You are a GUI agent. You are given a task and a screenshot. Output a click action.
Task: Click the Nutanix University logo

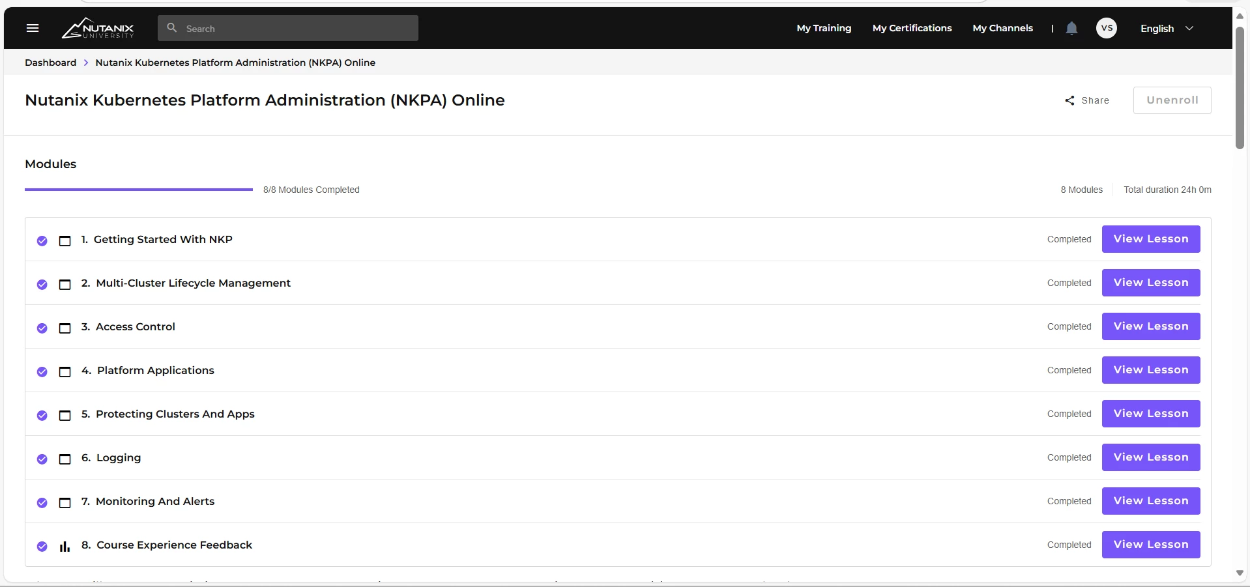click(98, 28)
